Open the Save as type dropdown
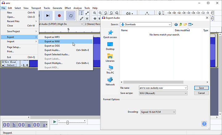This screenshot has height=135, width=222. (185, 93)
